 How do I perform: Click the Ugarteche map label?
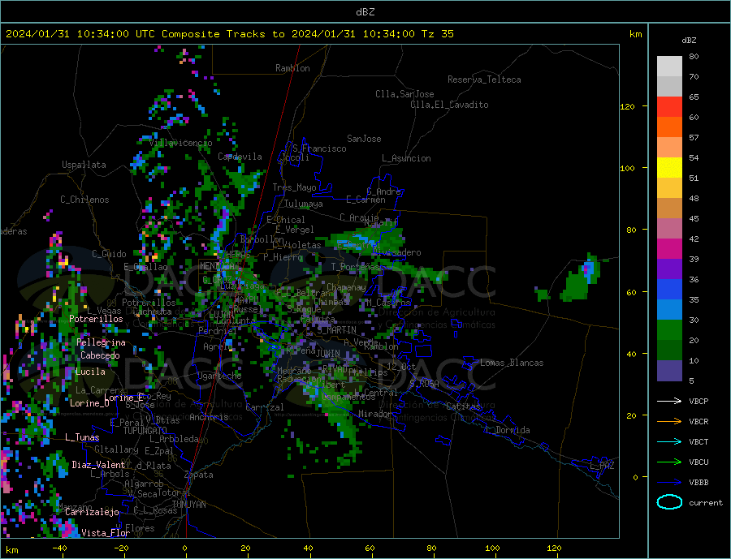tap(219, 376)
